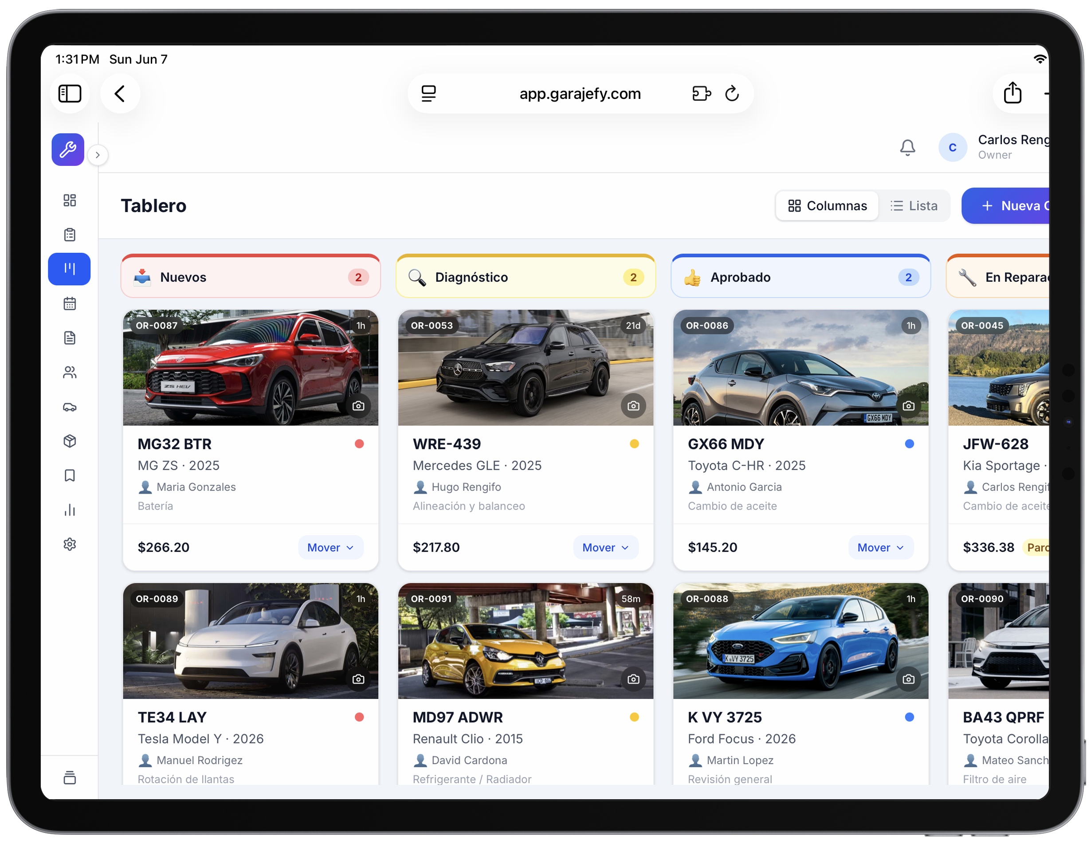Go back with the browser back arrow
The width and height of the screenshot is (1091, 844).
(120, 94)
